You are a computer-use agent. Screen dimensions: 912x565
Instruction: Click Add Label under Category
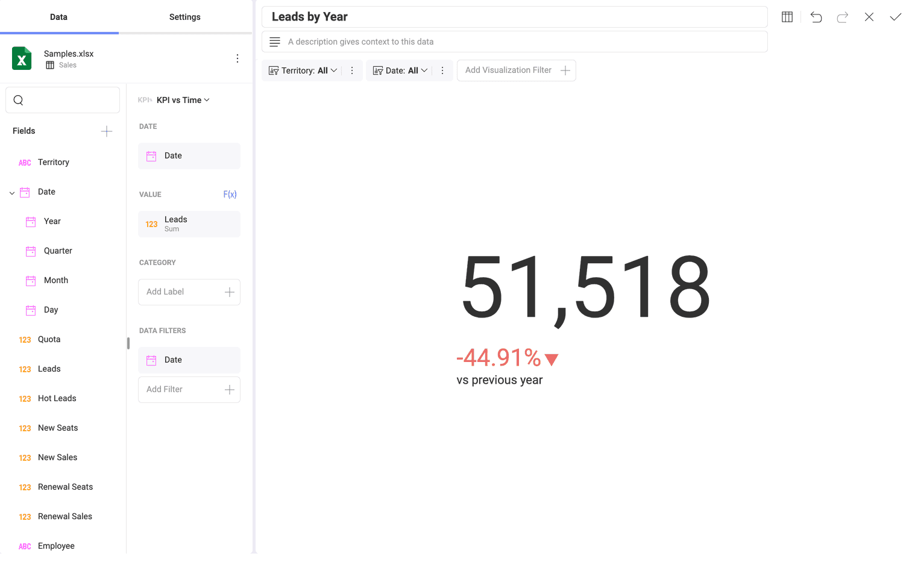coord(189,292)
